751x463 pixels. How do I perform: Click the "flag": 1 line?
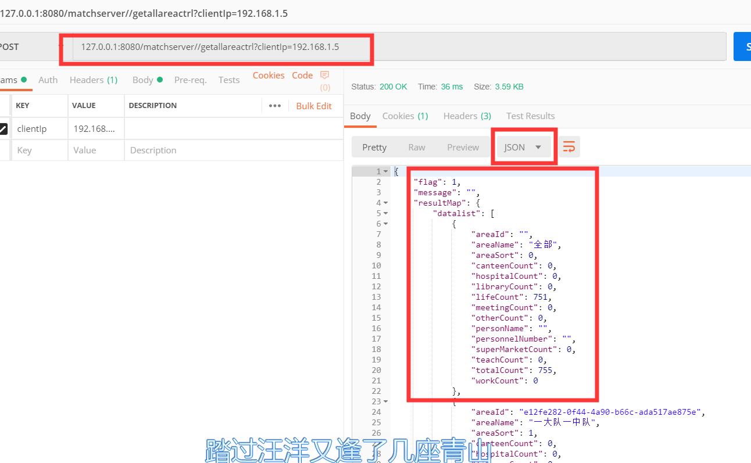[437, 182]
